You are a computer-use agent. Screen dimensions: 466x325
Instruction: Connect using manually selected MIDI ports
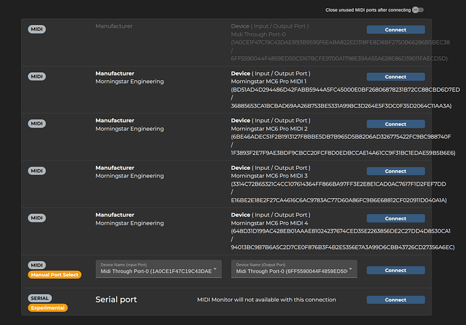395,270
